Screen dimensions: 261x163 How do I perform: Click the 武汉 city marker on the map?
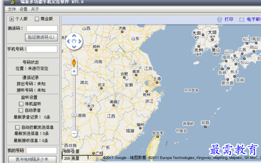(x=101, y=88)
